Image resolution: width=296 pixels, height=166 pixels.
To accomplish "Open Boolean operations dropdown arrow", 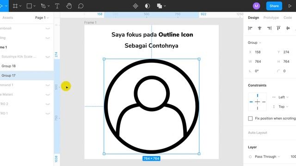I will [x=165, y=6].
